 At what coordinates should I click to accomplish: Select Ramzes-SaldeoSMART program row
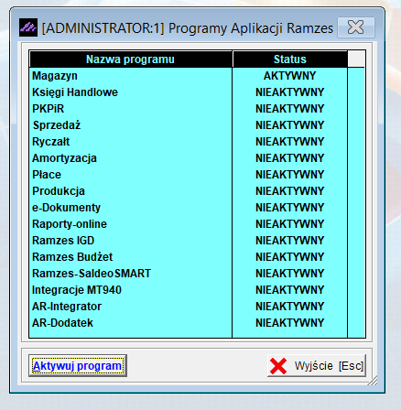tap(189, 274)
